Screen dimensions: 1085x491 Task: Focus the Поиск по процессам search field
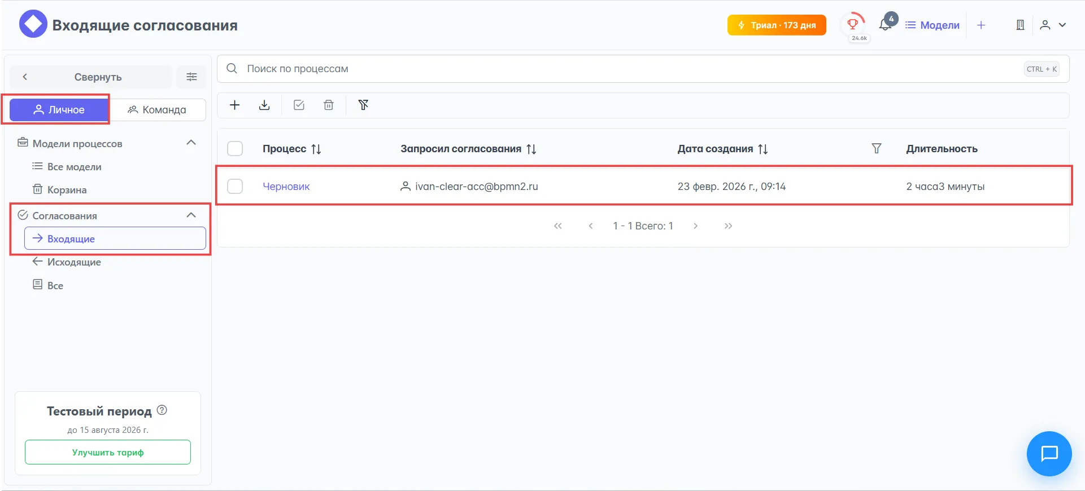click(621, 69)
